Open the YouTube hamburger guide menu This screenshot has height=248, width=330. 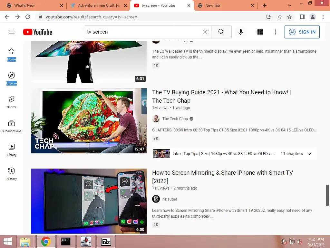click(12, 32)
